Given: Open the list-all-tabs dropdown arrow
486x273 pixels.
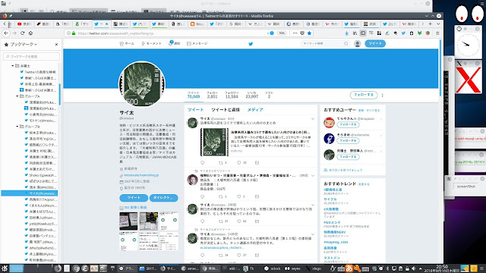Looking at the screenshot, I should (438, 24).
